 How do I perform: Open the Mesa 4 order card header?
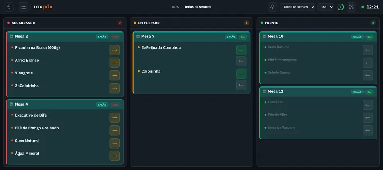coord(65,104)
